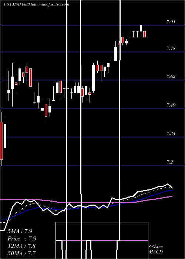Click the 50MA : 7.7 legend value

[x=21, y=253]
